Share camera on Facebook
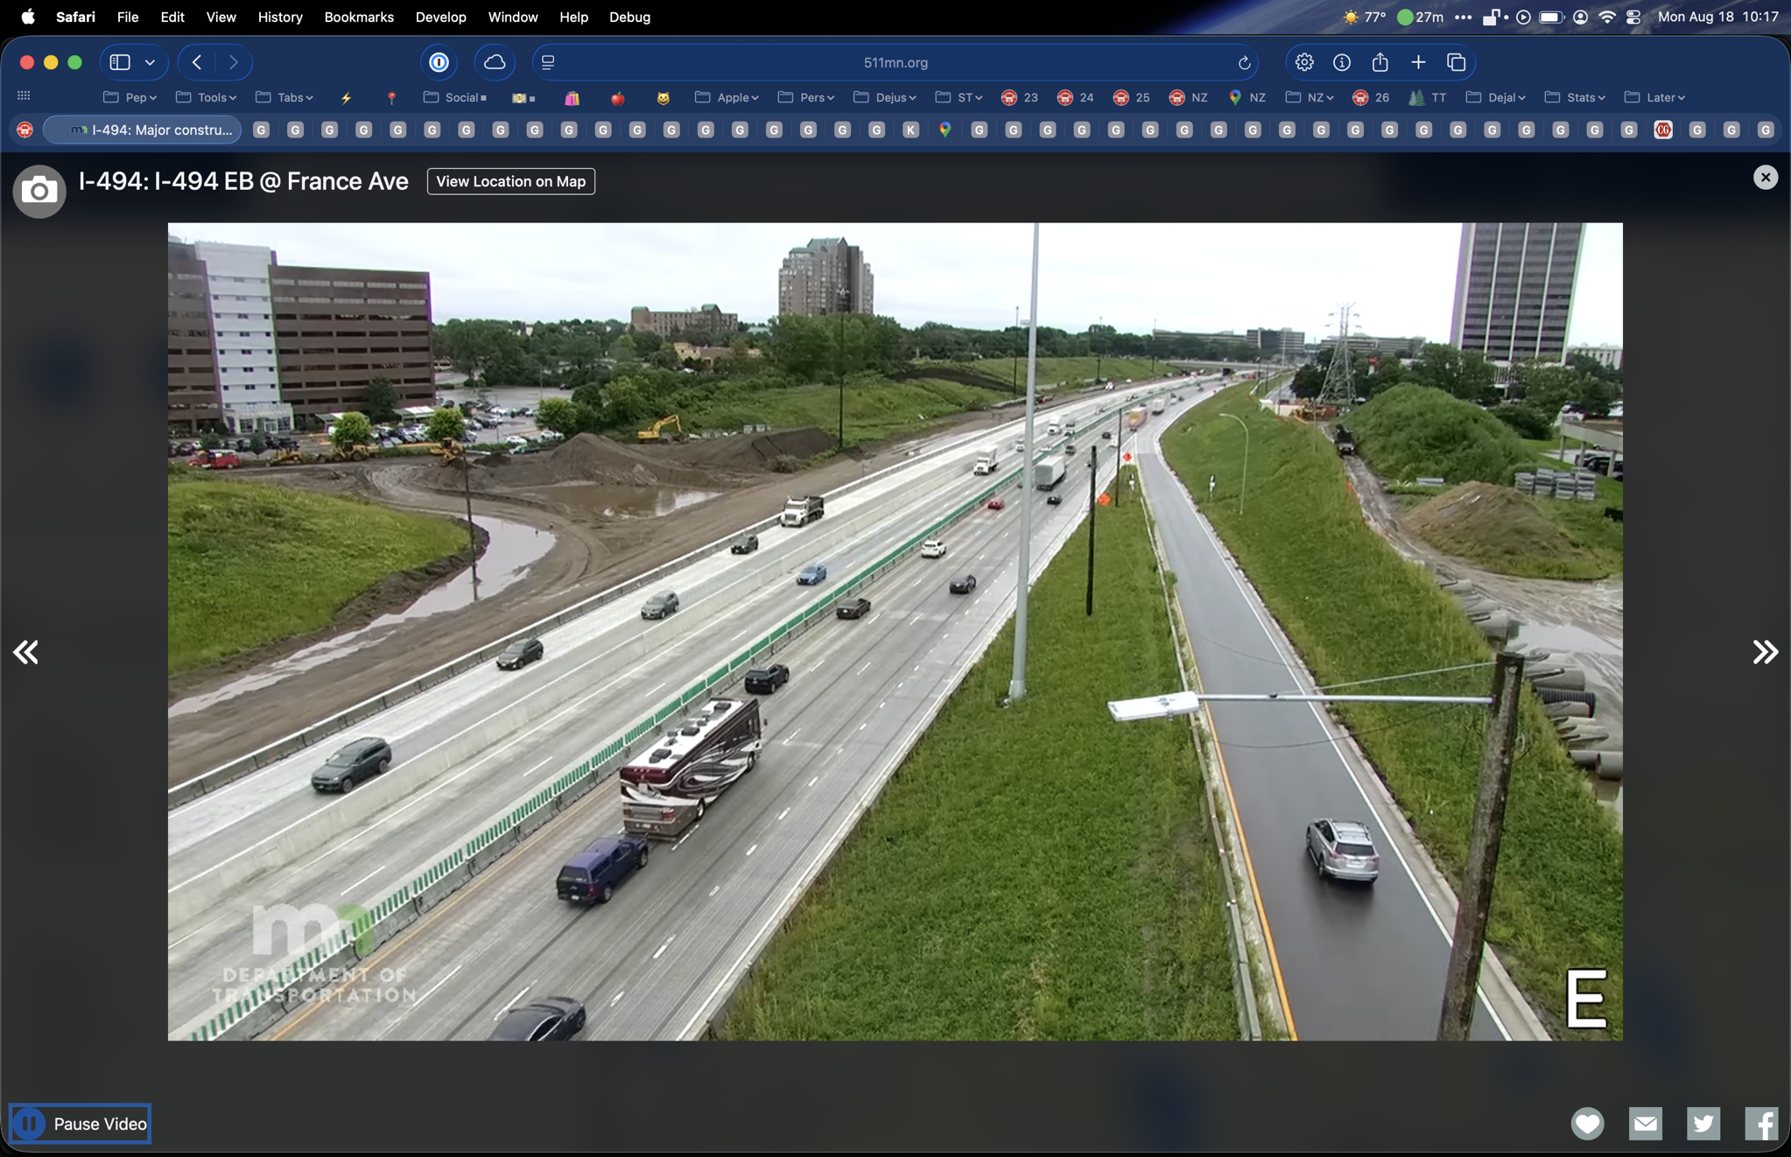Screen dimensions: 1791x1157 point(1760,1124)
